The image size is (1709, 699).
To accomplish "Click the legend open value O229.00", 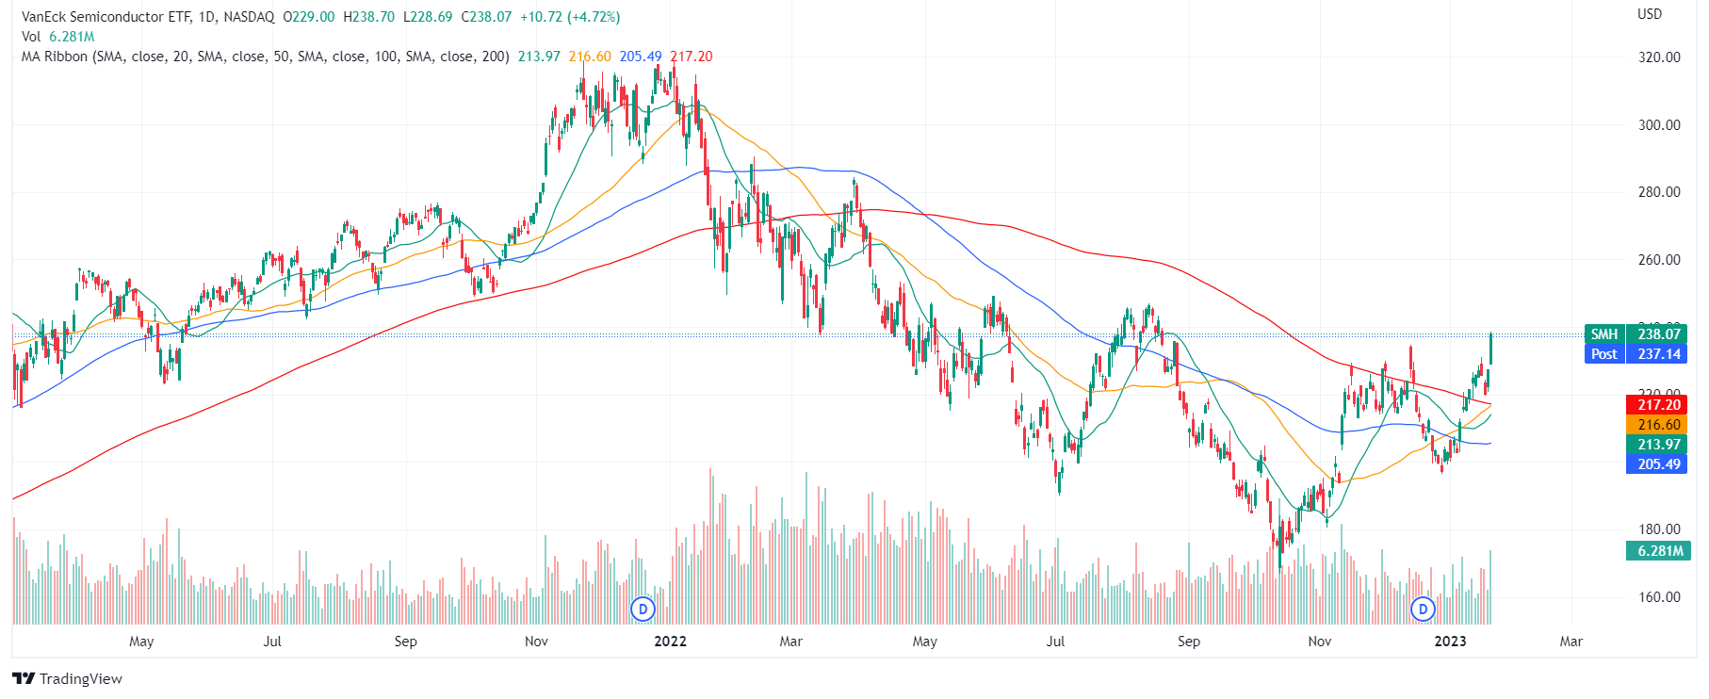I will 309,17.
